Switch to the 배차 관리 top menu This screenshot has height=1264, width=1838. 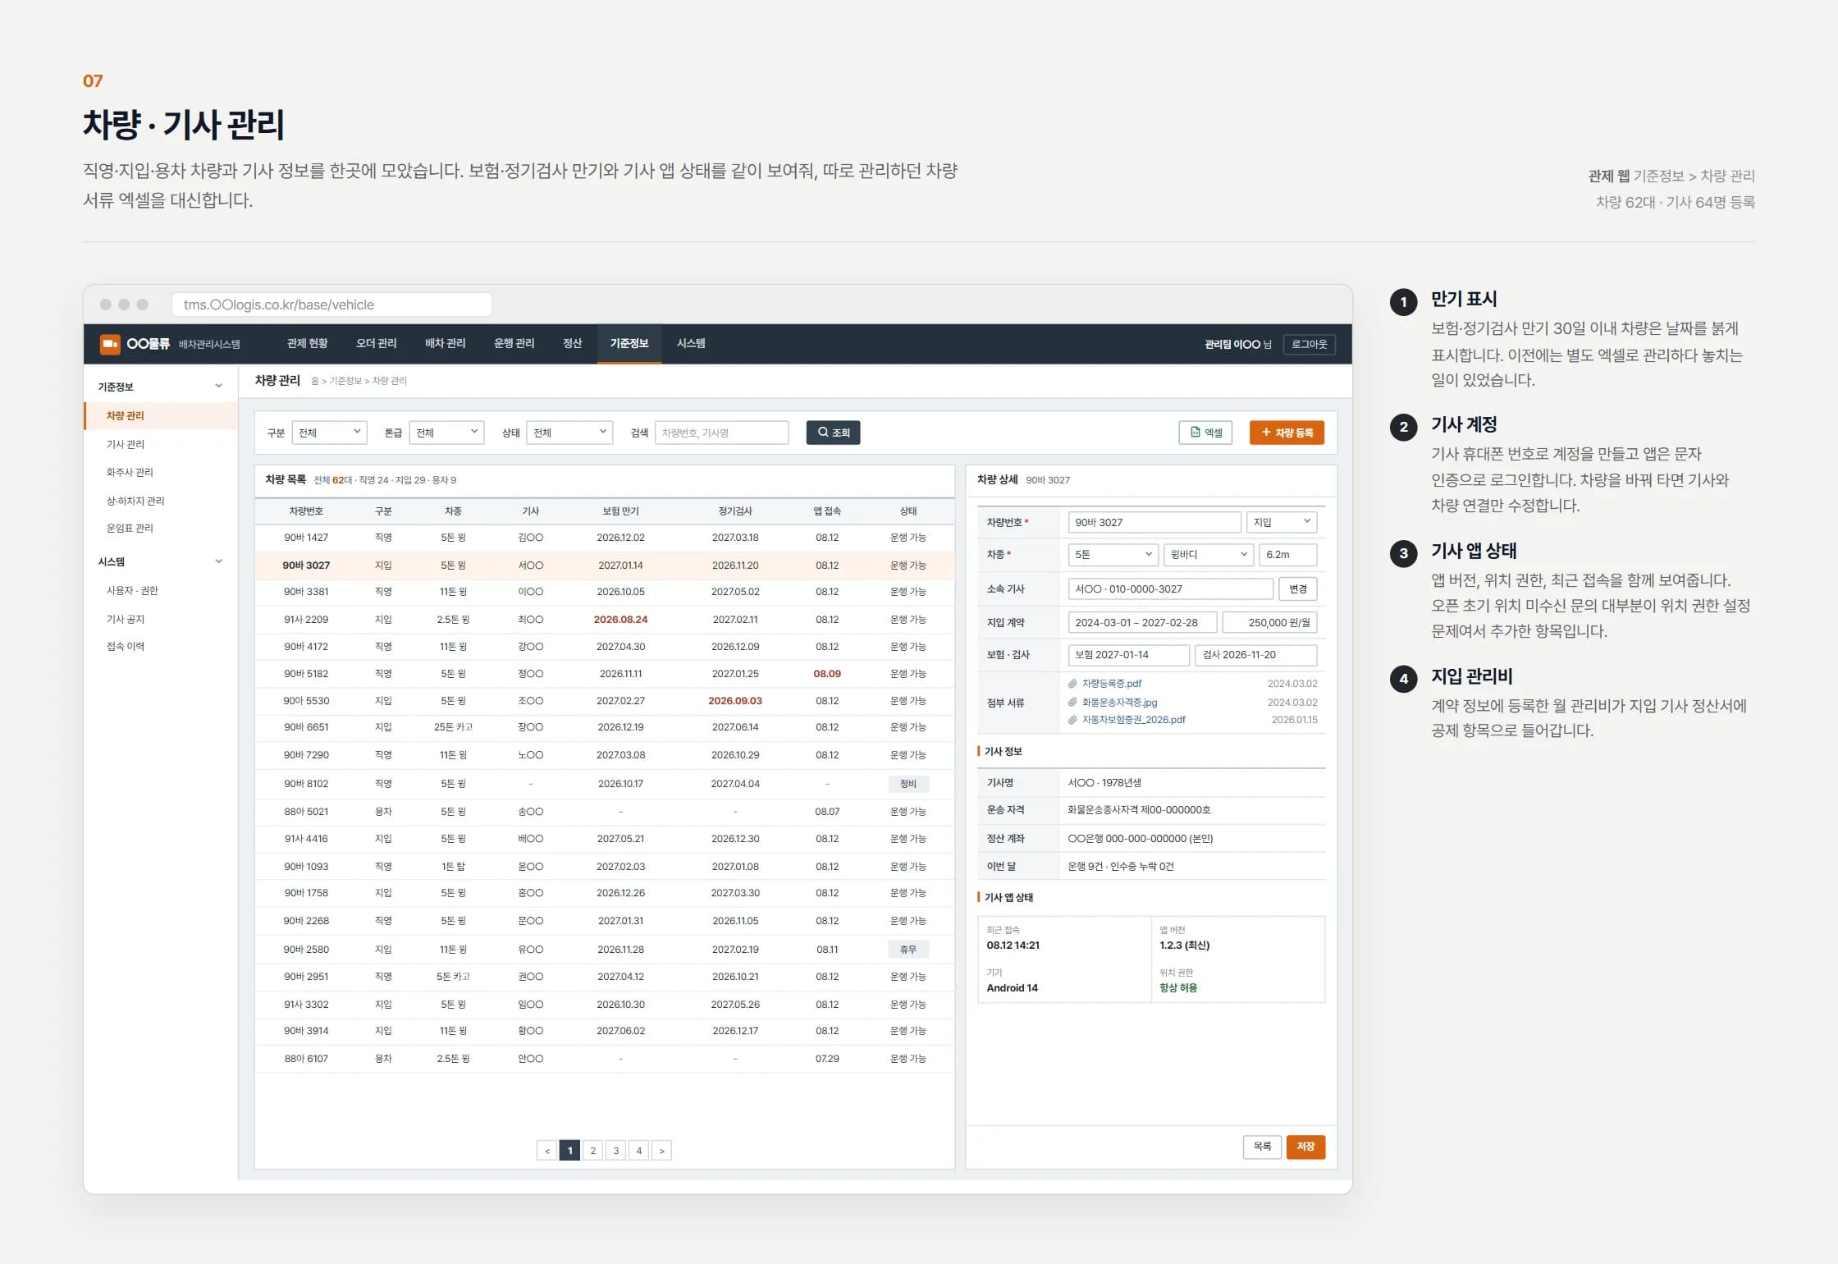[445, 343]
